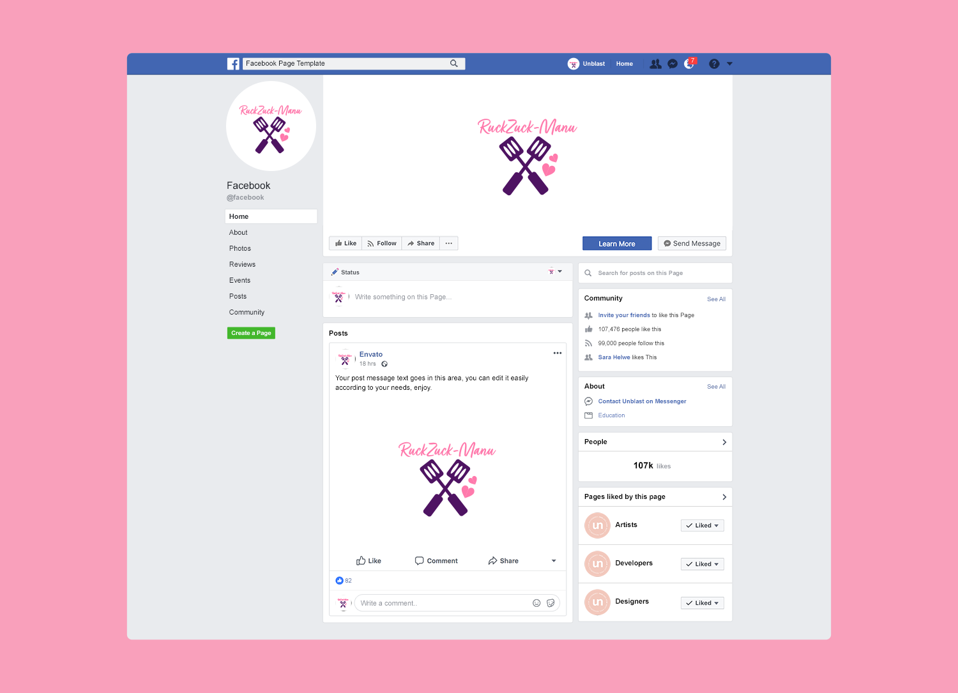The height and width of the screenshot is (693, 958).
Task: Click the search magnifier in top bar
Action: [454, 63]
